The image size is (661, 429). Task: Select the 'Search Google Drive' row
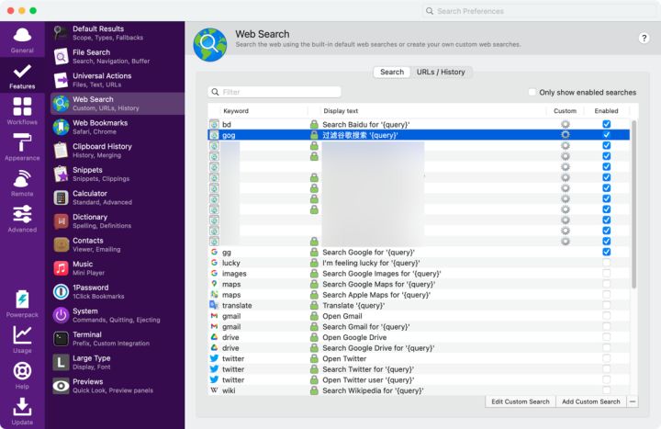pyautogui.click(x=419, y=347)
